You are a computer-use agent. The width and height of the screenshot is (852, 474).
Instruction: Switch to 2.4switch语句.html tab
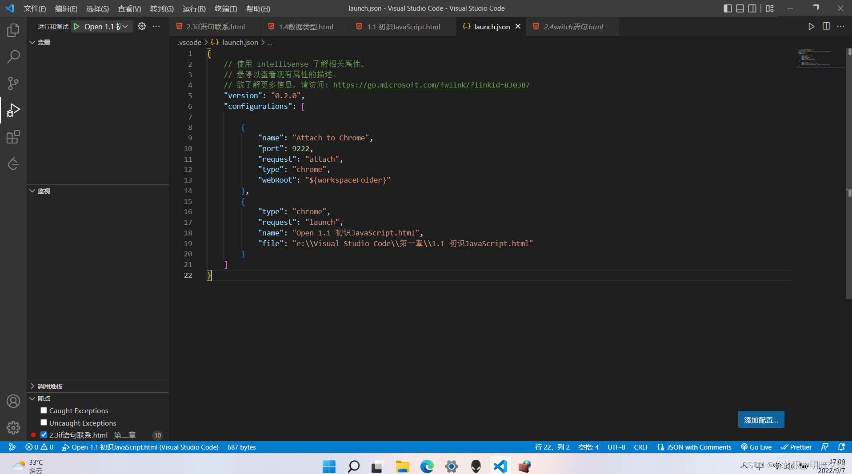click(573, 27)
